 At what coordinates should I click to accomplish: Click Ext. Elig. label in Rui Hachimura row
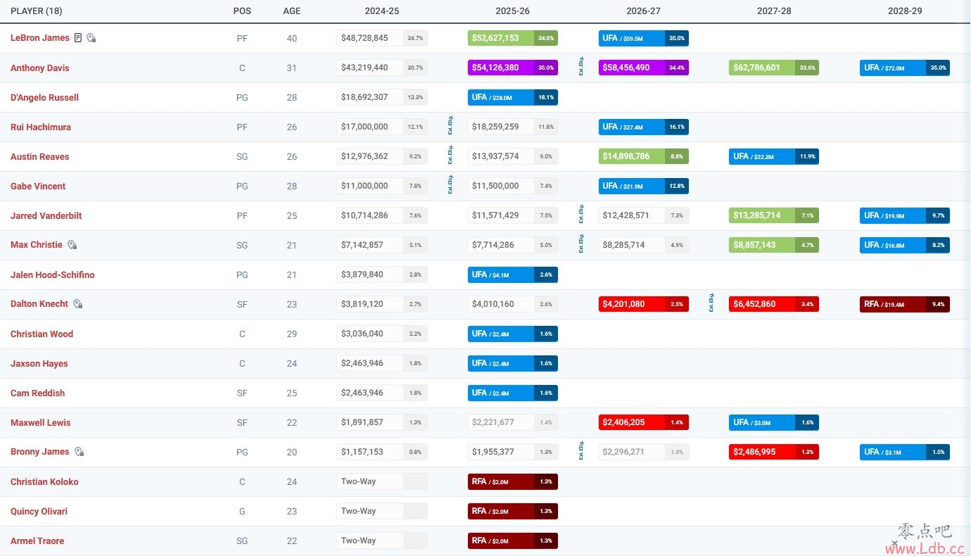[x=450, y=127]
